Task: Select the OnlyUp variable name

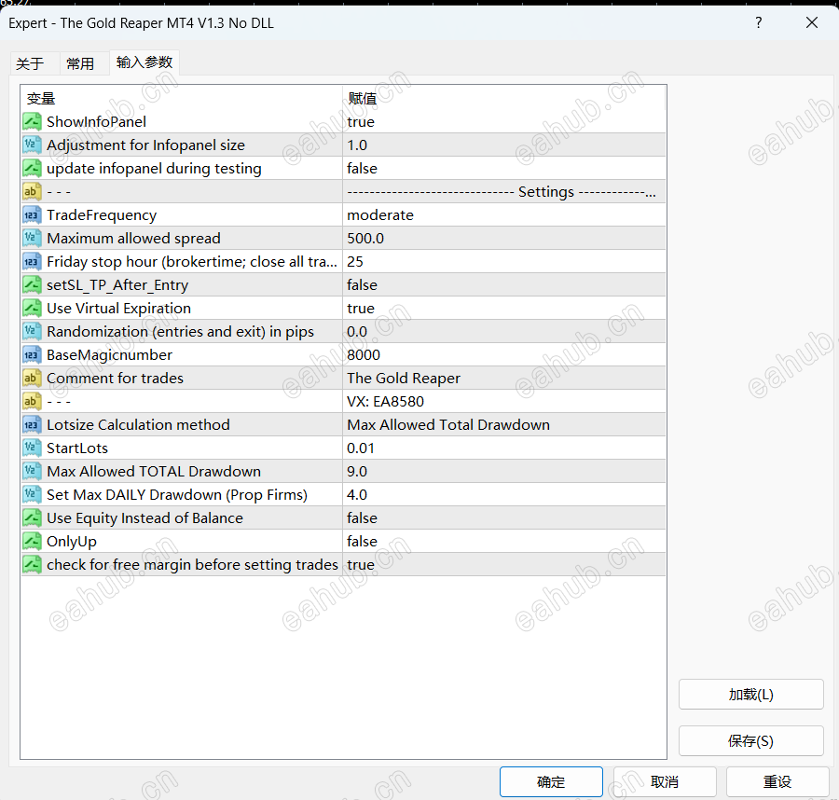Action: pos(72,542)
